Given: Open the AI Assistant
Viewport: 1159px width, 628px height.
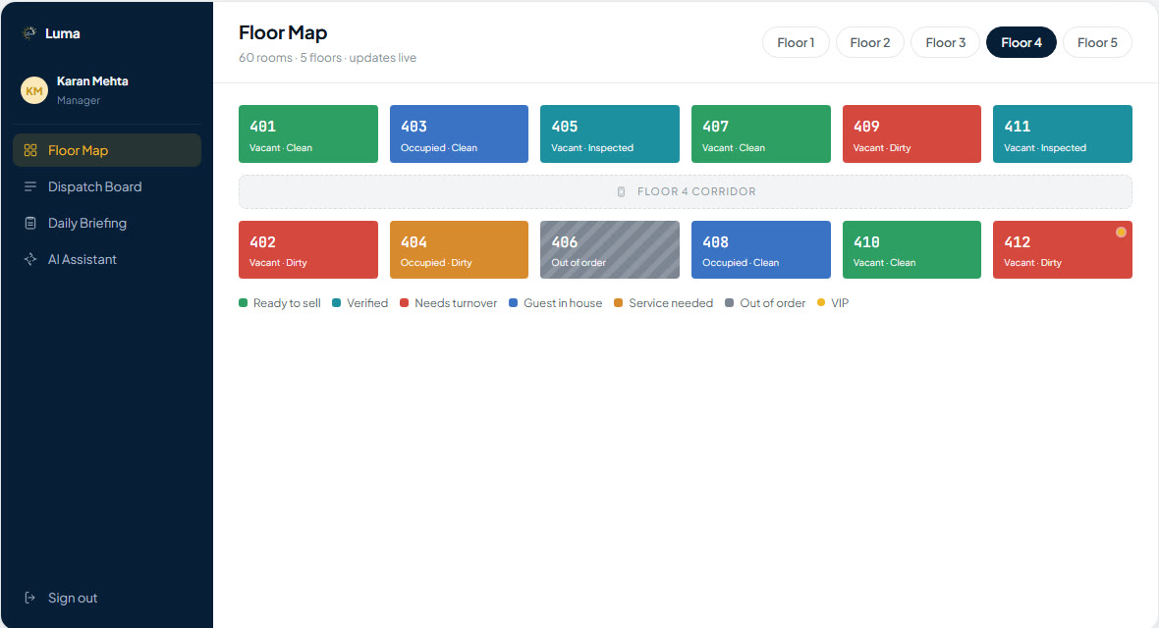Looking at the screenshot, I should pos(107,259).
